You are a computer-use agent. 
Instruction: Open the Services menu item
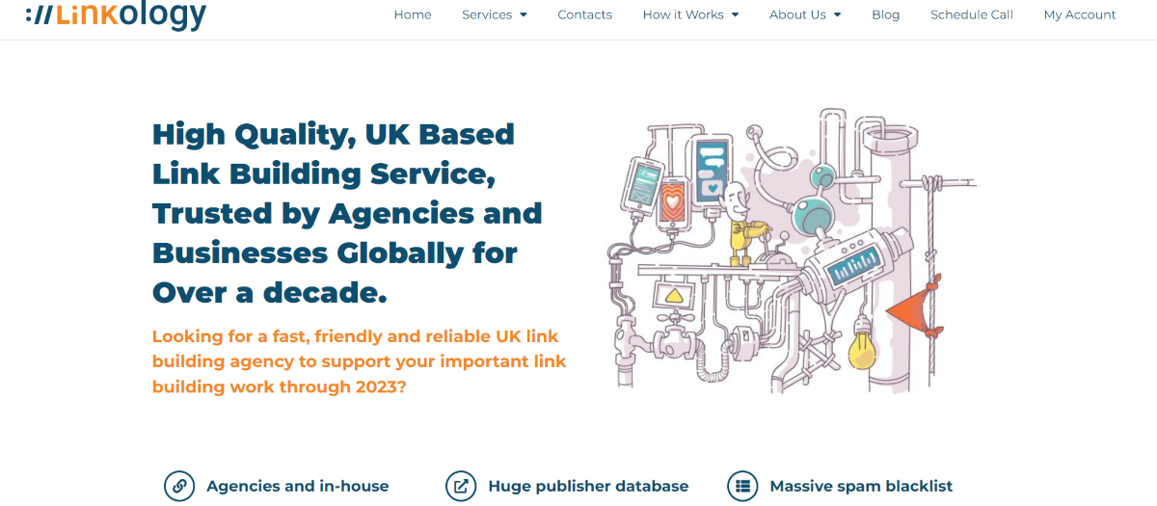coord(487,14)
